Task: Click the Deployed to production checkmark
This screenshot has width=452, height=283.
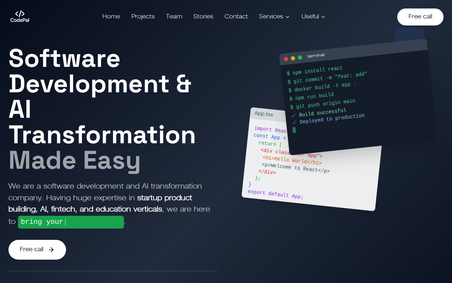Action: 295,122
